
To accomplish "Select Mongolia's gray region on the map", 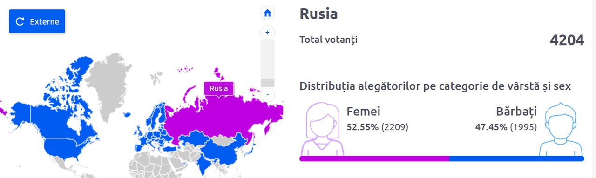I will tap(222, 139).
